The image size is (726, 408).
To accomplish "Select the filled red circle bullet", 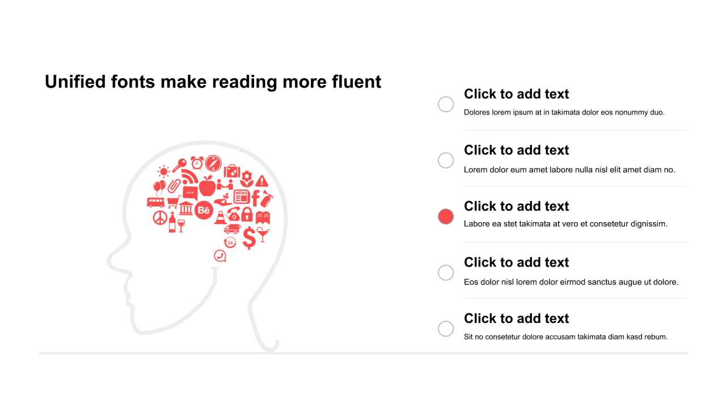I will 446,216.
